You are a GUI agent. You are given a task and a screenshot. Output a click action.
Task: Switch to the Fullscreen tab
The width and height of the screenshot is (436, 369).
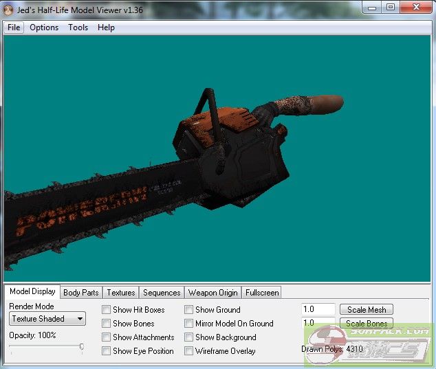(x=262, y=293)
